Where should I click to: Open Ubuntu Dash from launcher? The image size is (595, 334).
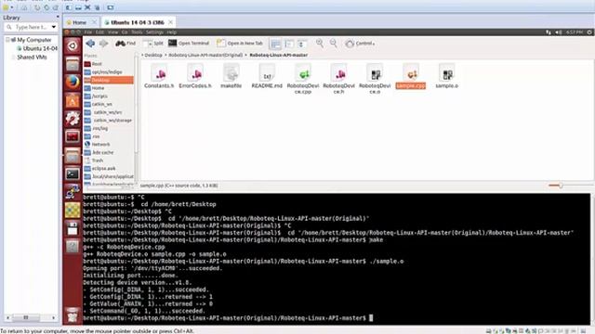click(73, 45)
